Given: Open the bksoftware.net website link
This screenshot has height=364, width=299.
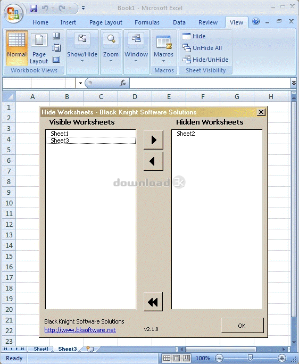Looking at the screenshot, I should tap(80, 330).
